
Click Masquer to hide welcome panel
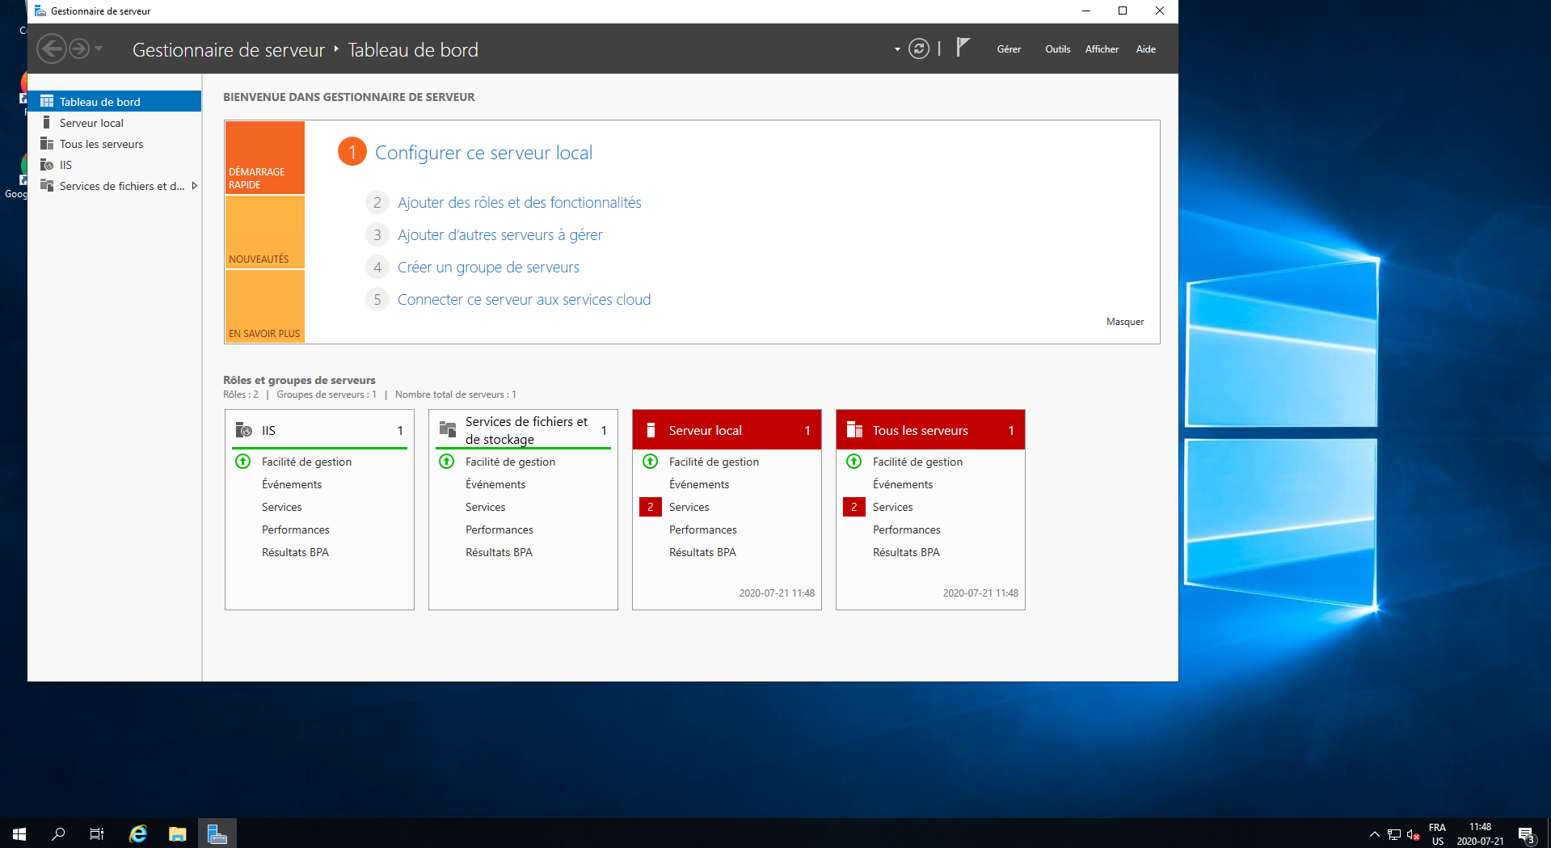pyautogui.click(x=1124, y=322)
